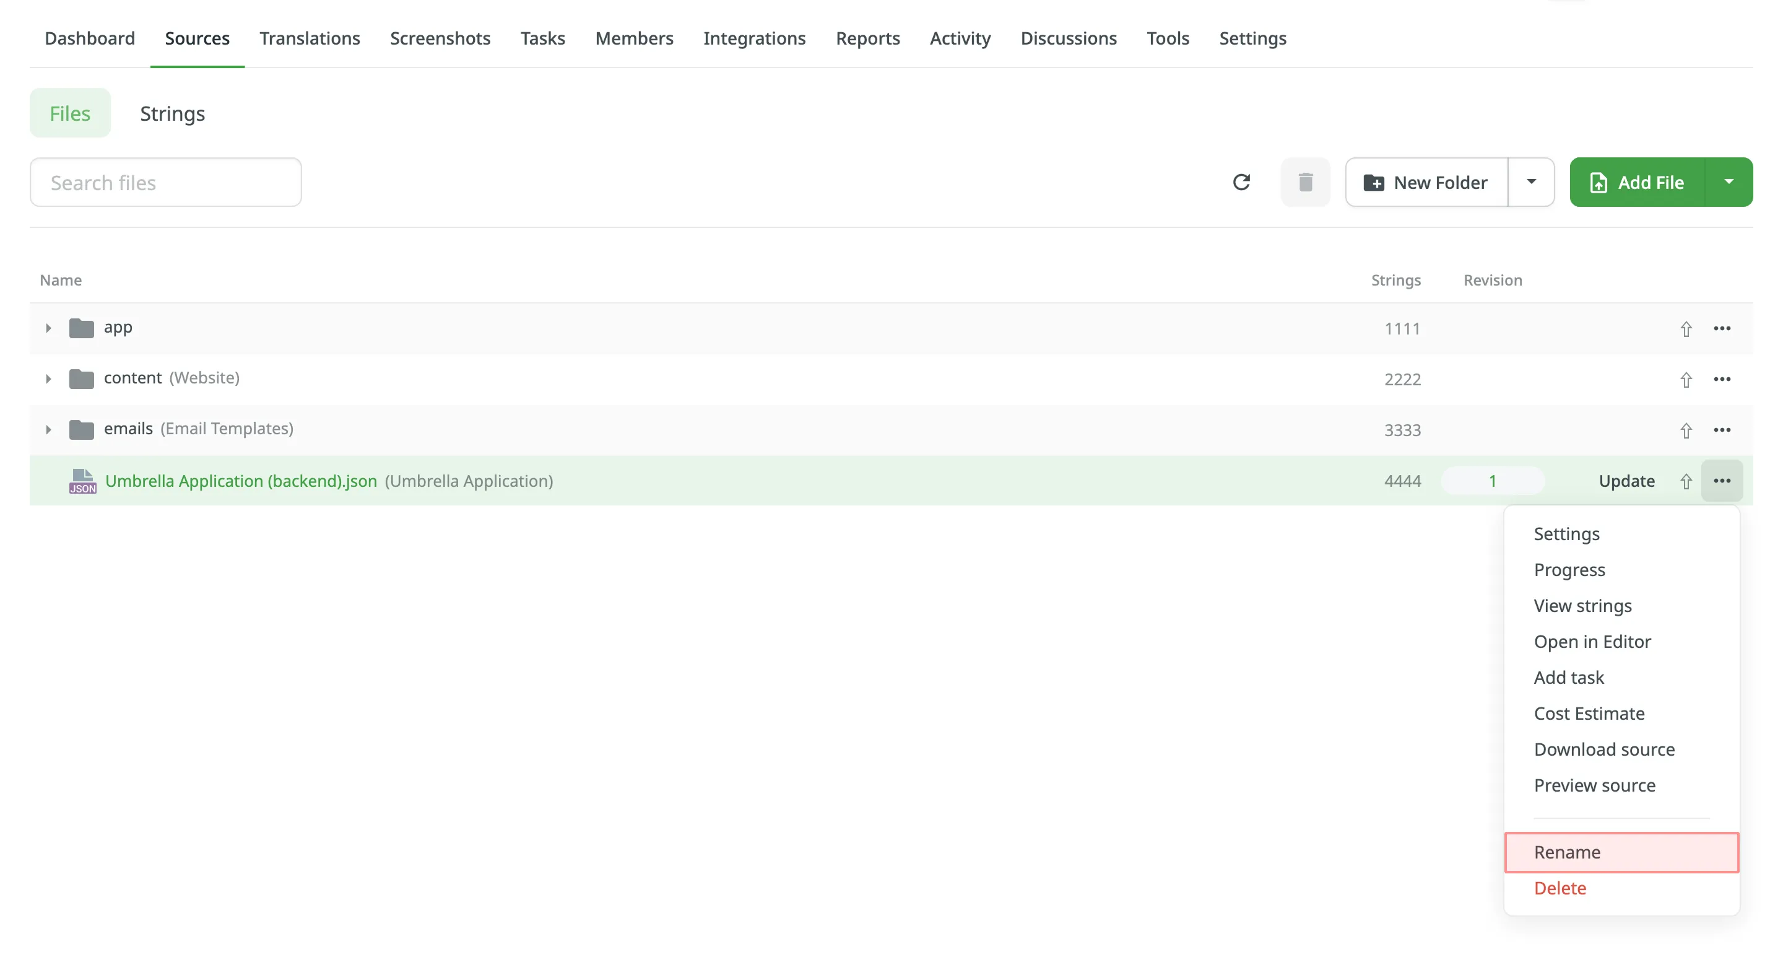
Task: Expand the content folder tree
Action: click(x=48, y=379)
